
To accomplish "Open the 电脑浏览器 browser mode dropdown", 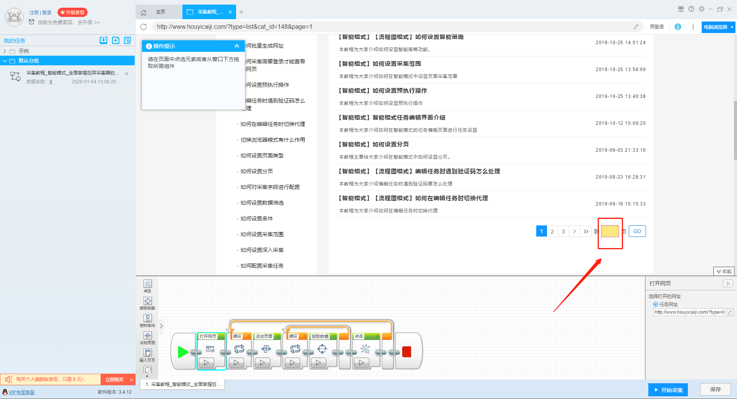I will point(718,27).
